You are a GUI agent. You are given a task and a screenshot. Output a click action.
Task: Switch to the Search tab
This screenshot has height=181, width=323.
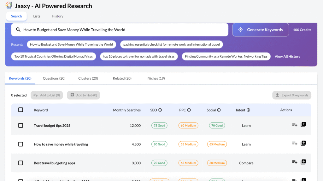[16, 16]
